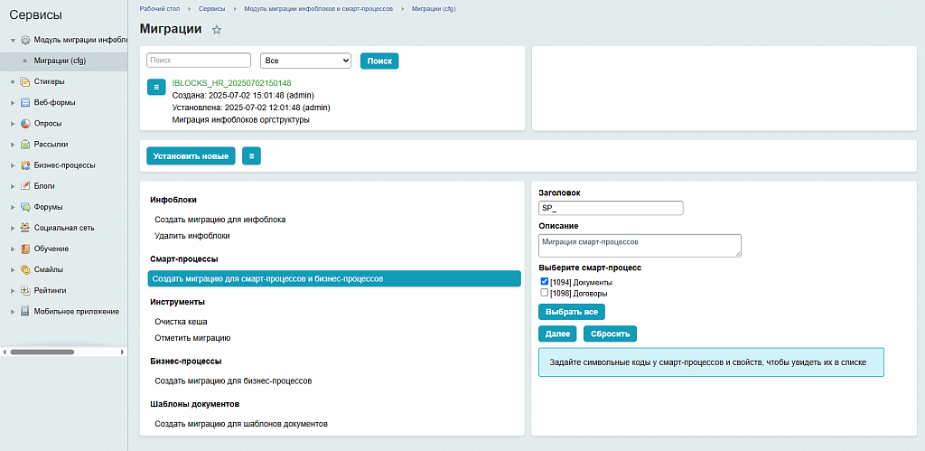Click into the Заголовок input field

(x=611, y=208)
